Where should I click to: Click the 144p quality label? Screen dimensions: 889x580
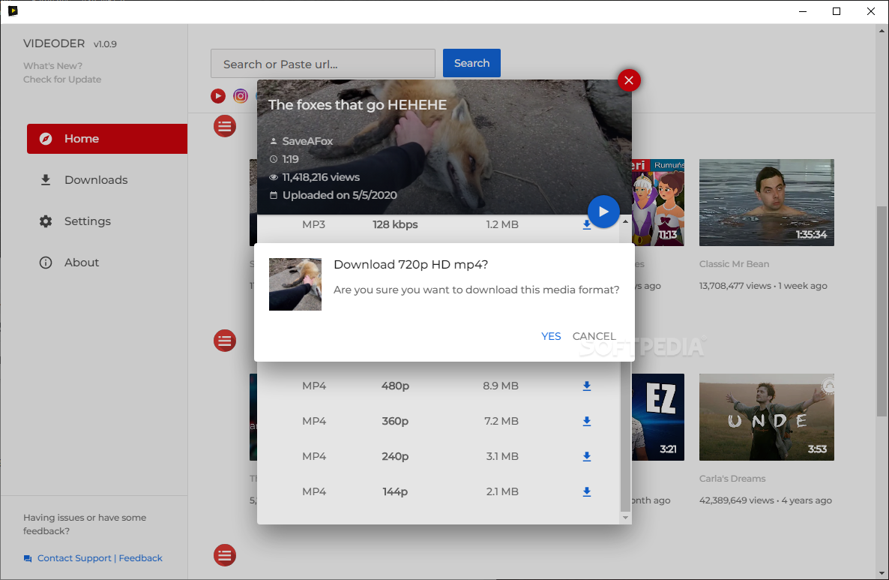point(395,491)
